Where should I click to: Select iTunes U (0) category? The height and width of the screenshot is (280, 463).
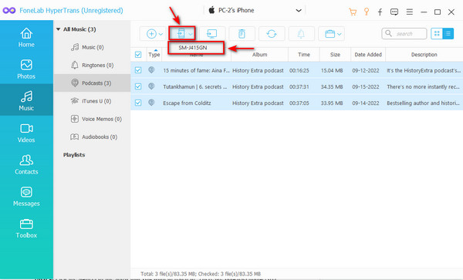click(x=93, y=101)
